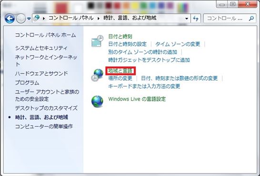Close the Control Panel window
Viewport: 260px width, 176px height.
pyautogui.click(x=248, y=4)
